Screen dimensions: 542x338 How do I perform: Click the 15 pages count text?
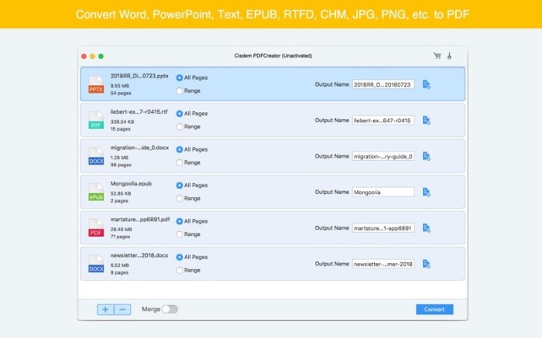[x=120, y=129]
